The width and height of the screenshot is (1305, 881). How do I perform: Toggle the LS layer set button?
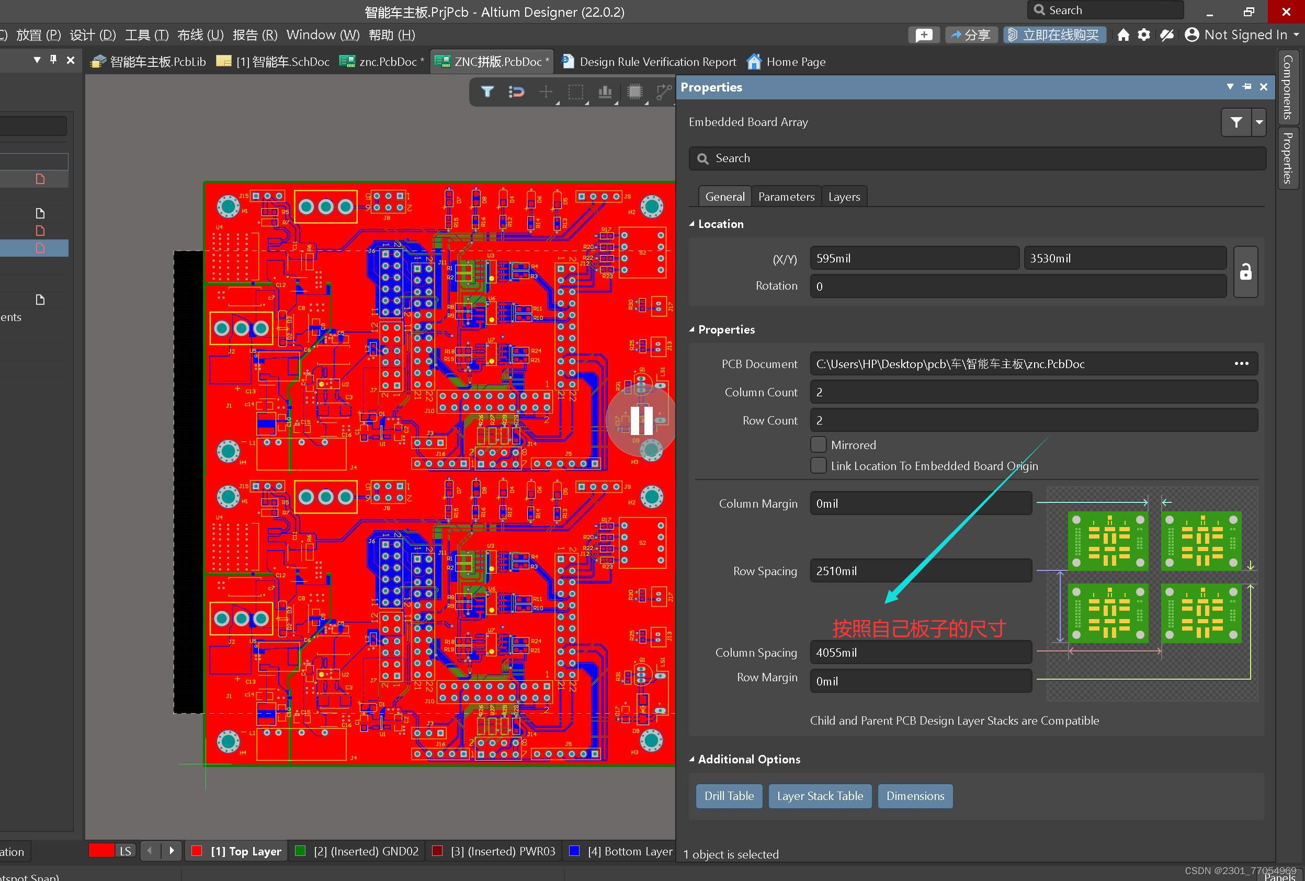pyautogui.click(x=125, y=851)
